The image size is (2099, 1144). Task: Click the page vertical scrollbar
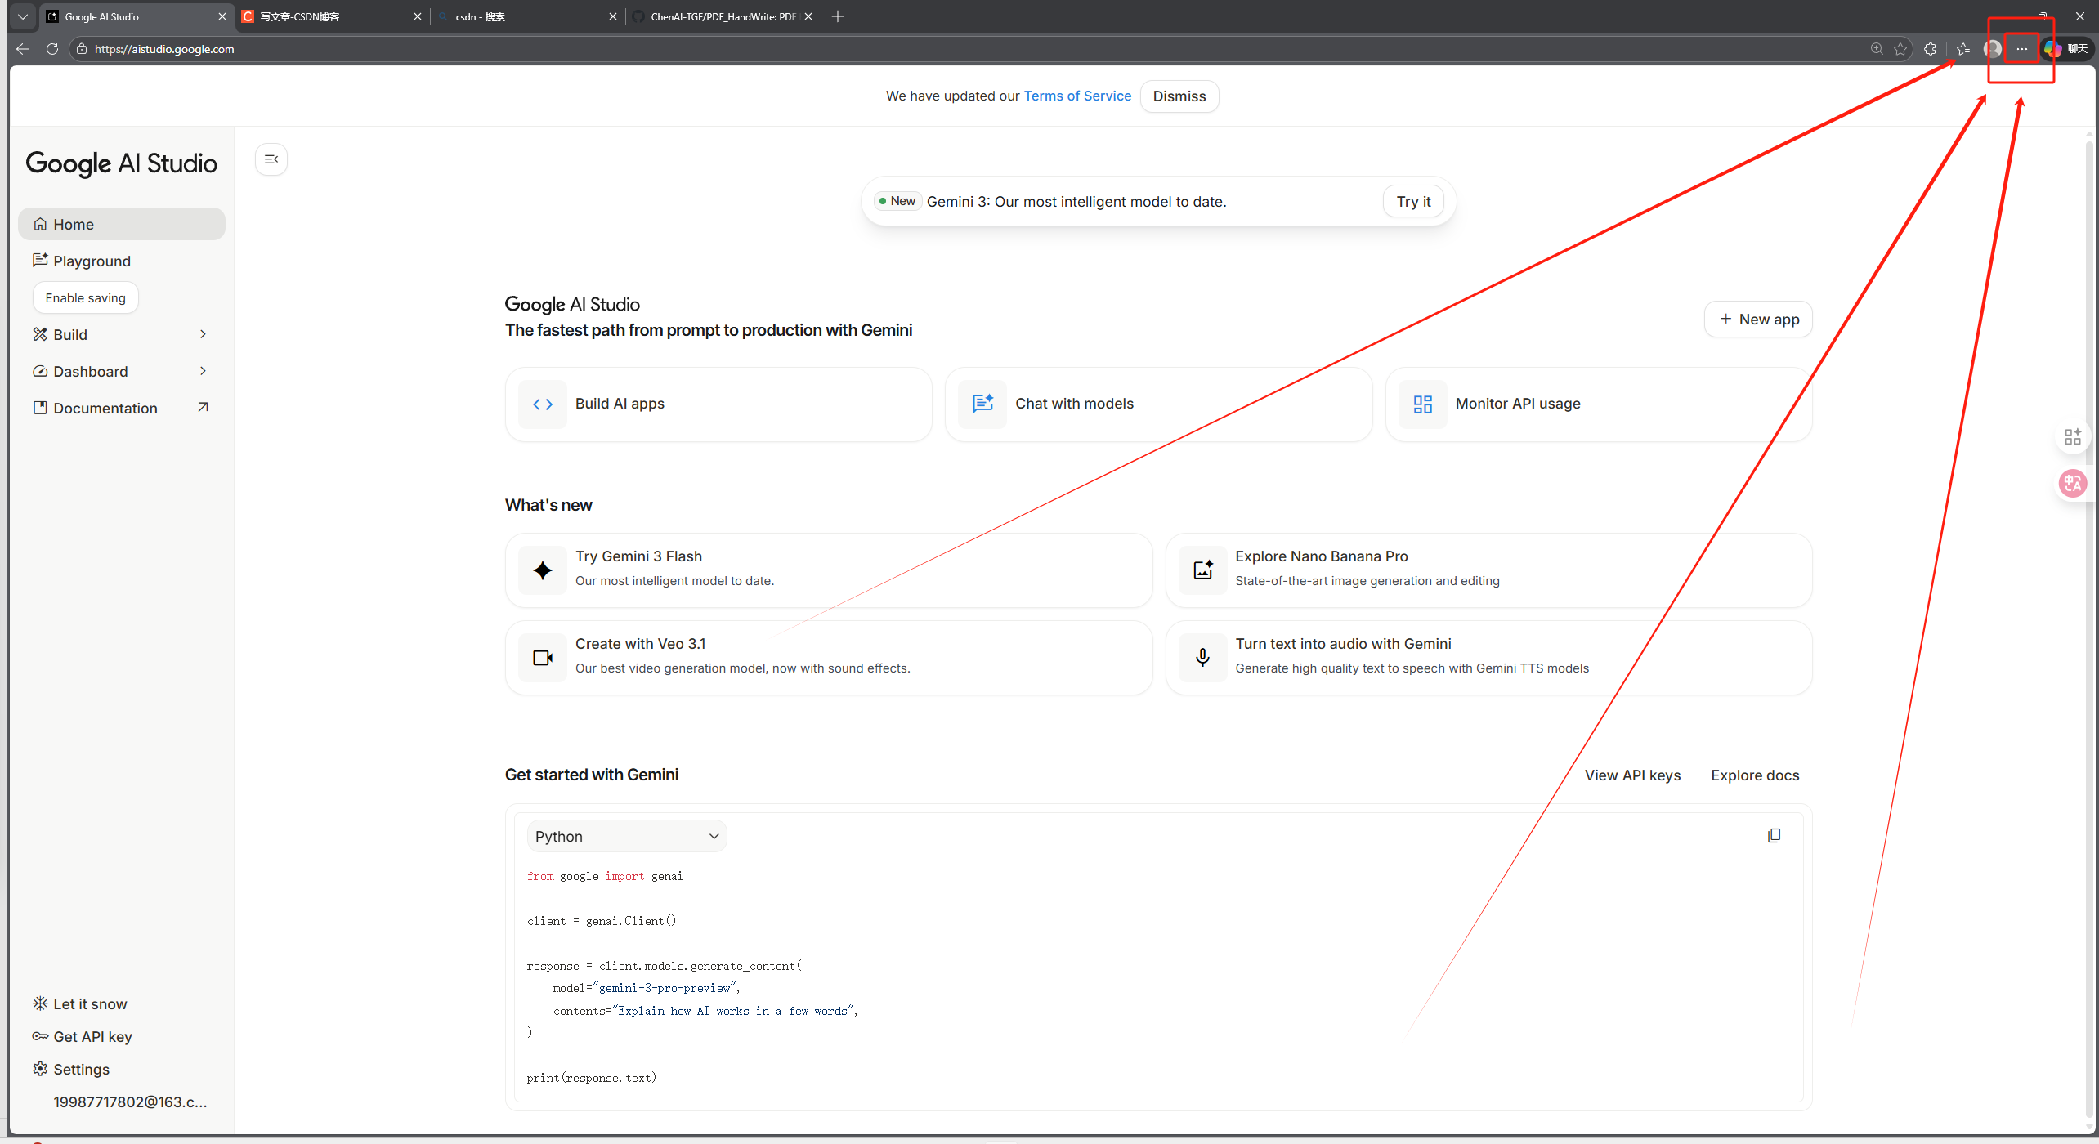pyautogui.click(x=2088, y=572)
